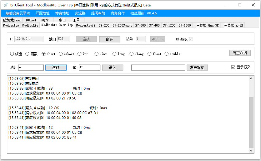The image size is (261, 161).
Task: Switch to the 欧姆龙Fins tab
Action: [12, 20]
